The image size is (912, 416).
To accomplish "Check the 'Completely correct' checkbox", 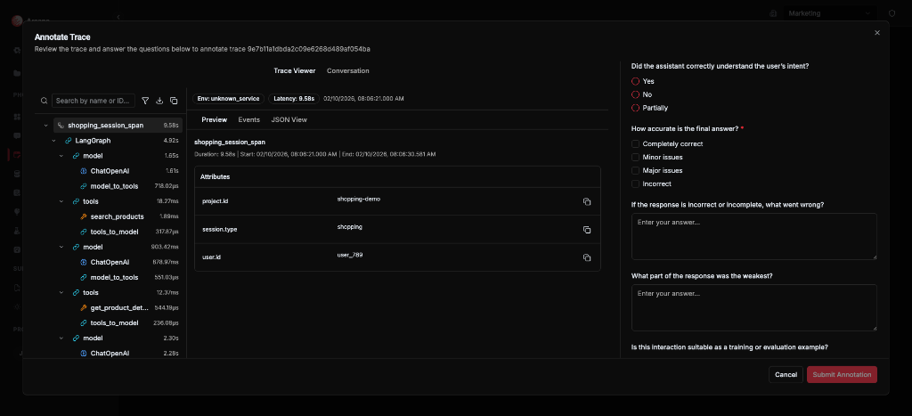I will point(635,143).
